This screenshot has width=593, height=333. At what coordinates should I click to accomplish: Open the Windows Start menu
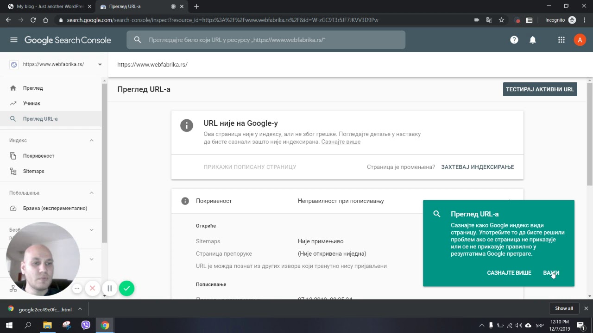[x=9, y=325]
